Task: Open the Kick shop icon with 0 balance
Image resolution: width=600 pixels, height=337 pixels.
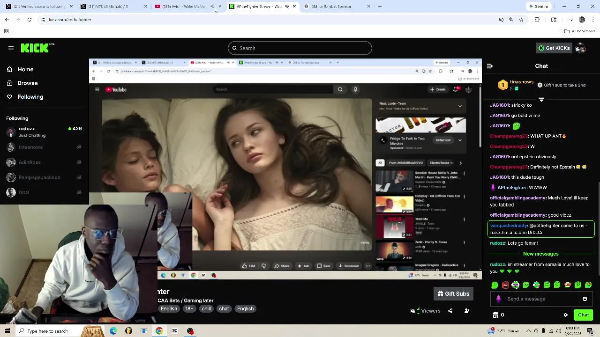Action: pyautogui.click(x=498, y=315)
